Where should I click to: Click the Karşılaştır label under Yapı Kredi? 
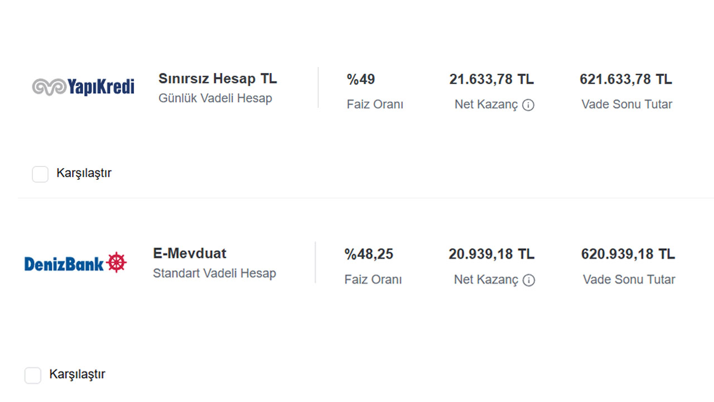pos(84,173)
